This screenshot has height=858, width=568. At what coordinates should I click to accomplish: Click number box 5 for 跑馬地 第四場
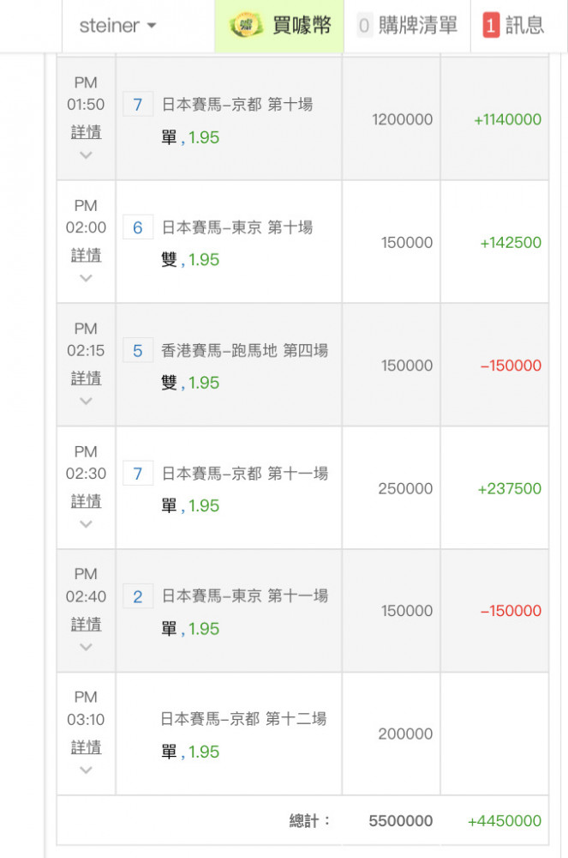(x=138, y=351)
